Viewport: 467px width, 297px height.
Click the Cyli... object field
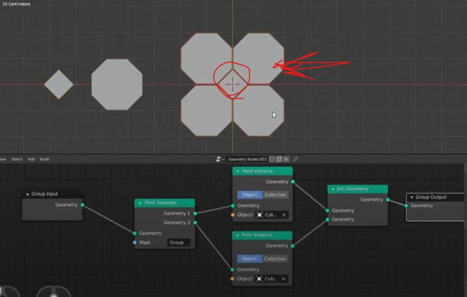271,215
